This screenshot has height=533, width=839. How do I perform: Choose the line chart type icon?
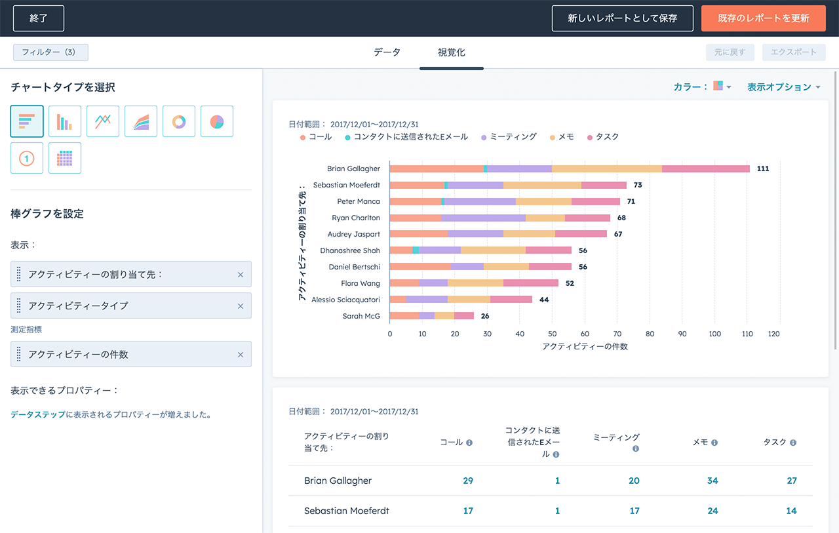click(x=103, y=121)
